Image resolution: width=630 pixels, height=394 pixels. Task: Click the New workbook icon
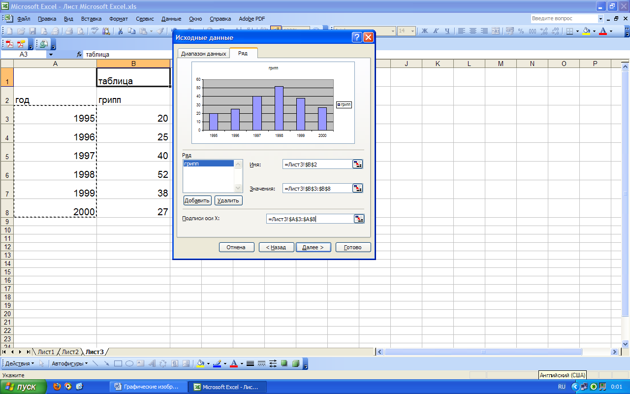click(9, 31)
